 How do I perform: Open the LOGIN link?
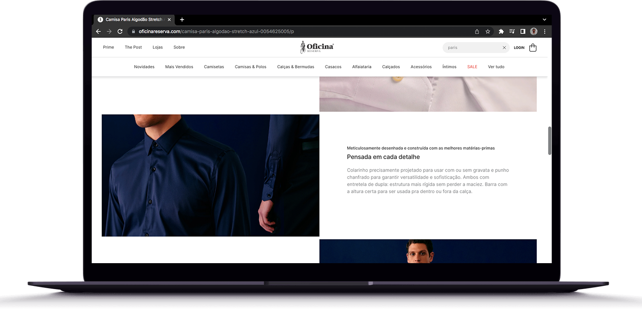click(519, 48)
